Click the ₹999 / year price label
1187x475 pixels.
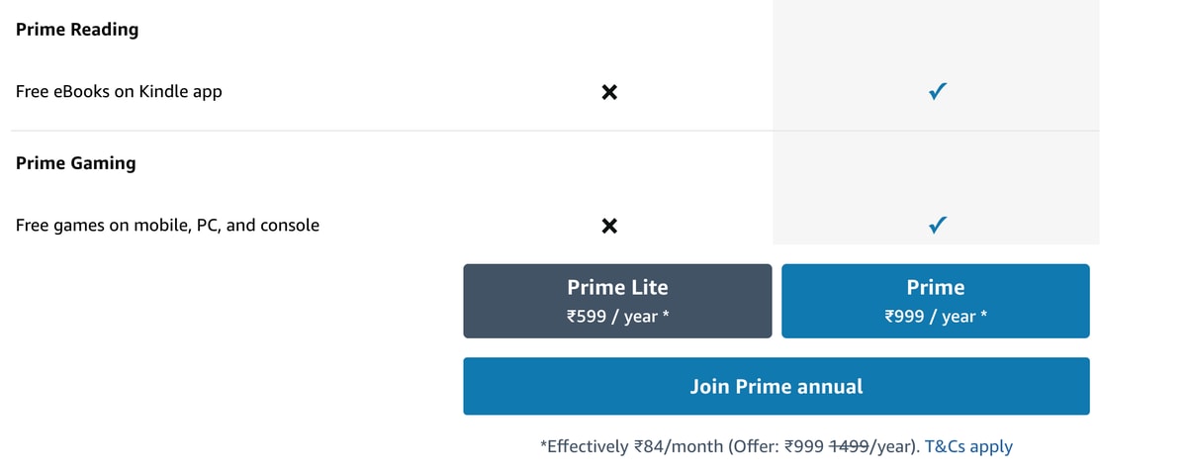tap(935, 317)
